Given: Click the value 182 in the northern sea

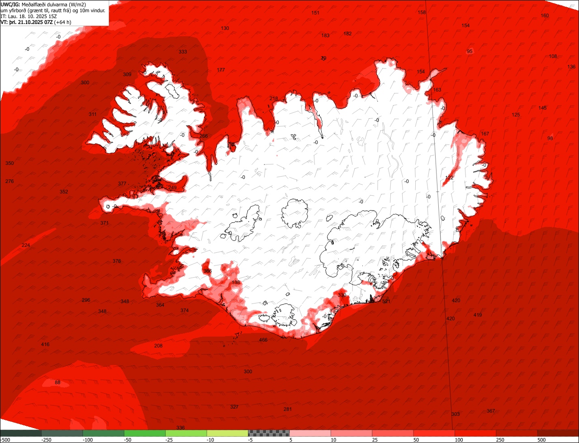Looking at the screenshot, I should (x=347, y=34).
